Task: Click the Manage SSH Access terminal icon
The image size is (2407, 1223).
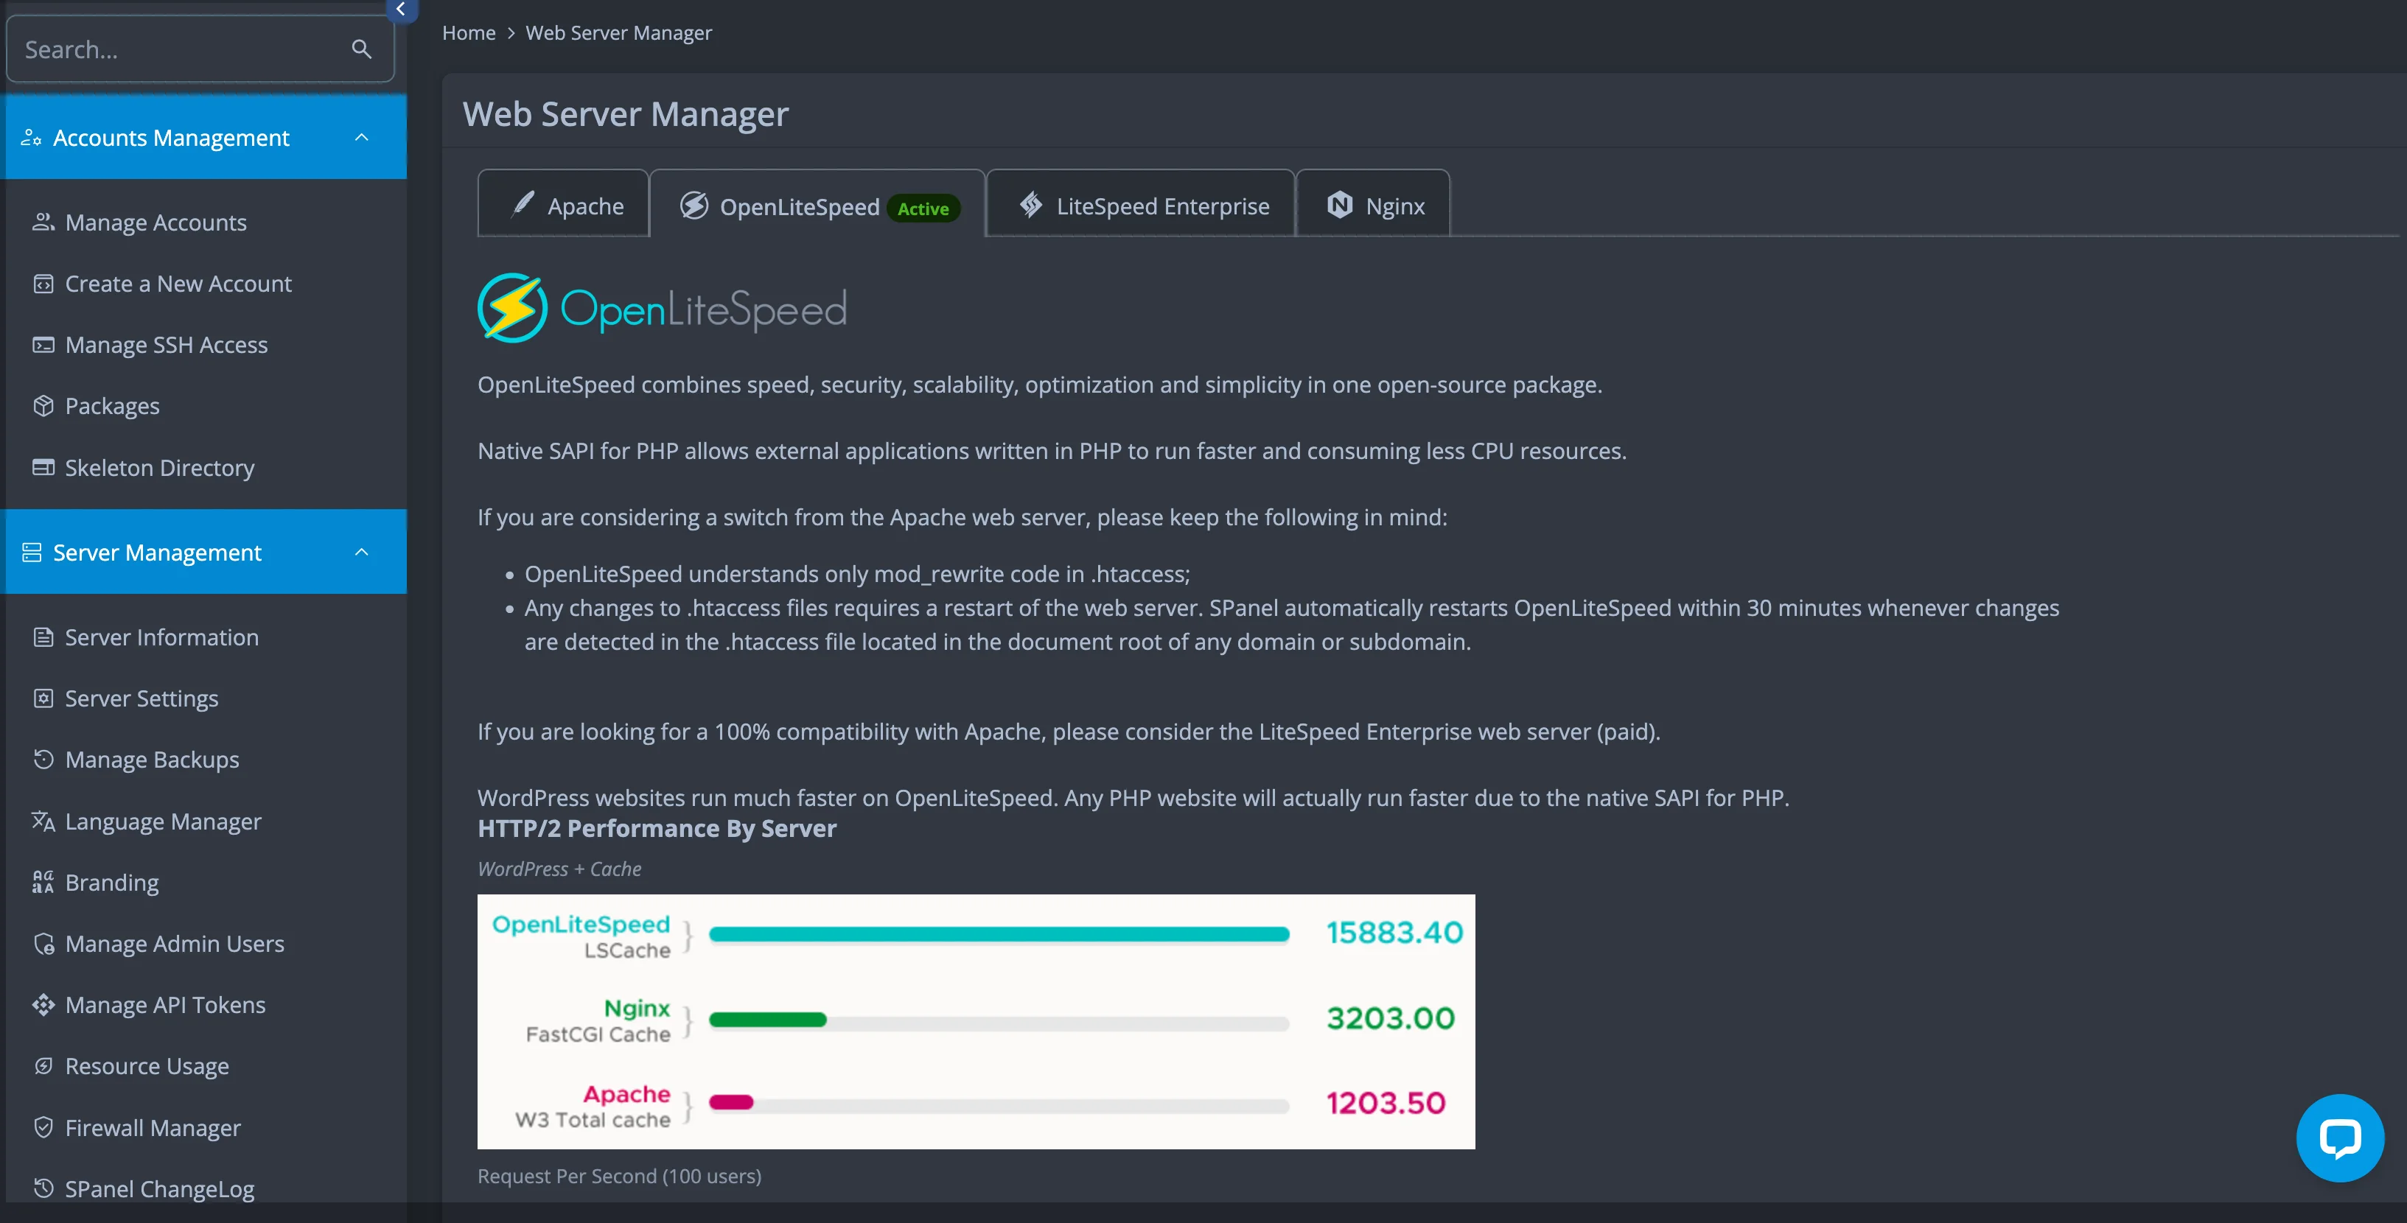Action: coord(43,345)
